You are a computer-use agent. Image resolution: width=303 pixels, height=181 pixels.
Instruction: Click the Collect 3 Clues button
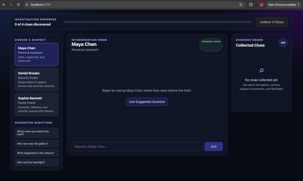click(271, 22)
